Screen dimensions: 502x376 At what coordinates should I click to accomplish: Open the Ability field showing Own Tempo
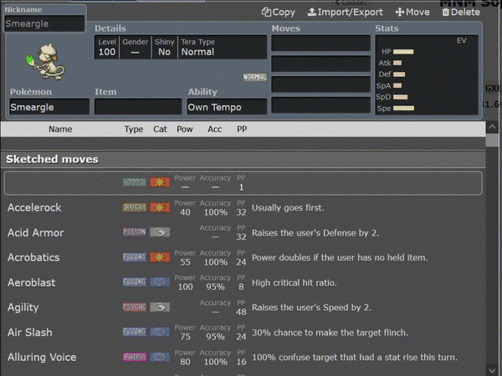point(226,107)
